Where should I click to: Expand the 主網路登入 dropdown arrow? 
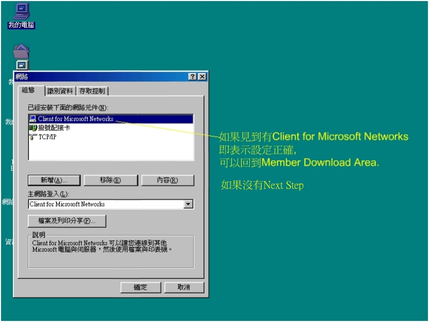[188, 204]
